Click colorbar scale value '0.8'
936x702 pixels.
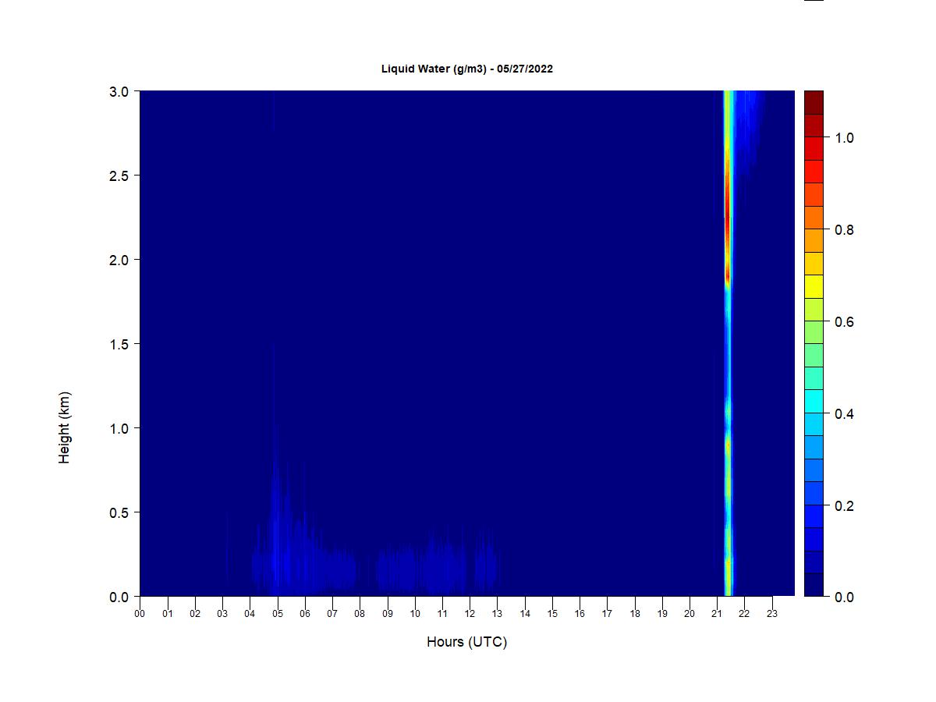(x=844, y=230)
